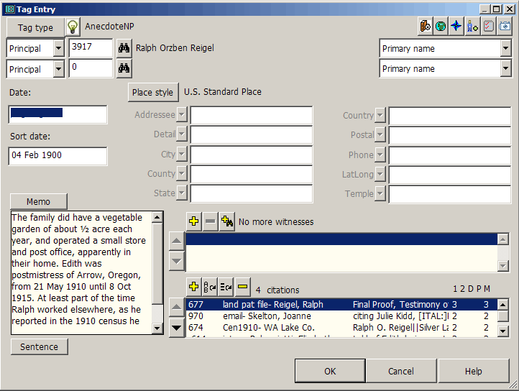Open the Addressee field dropdown arrow
The width and height of the screenshot is (519, 391).
pos(182,115)
